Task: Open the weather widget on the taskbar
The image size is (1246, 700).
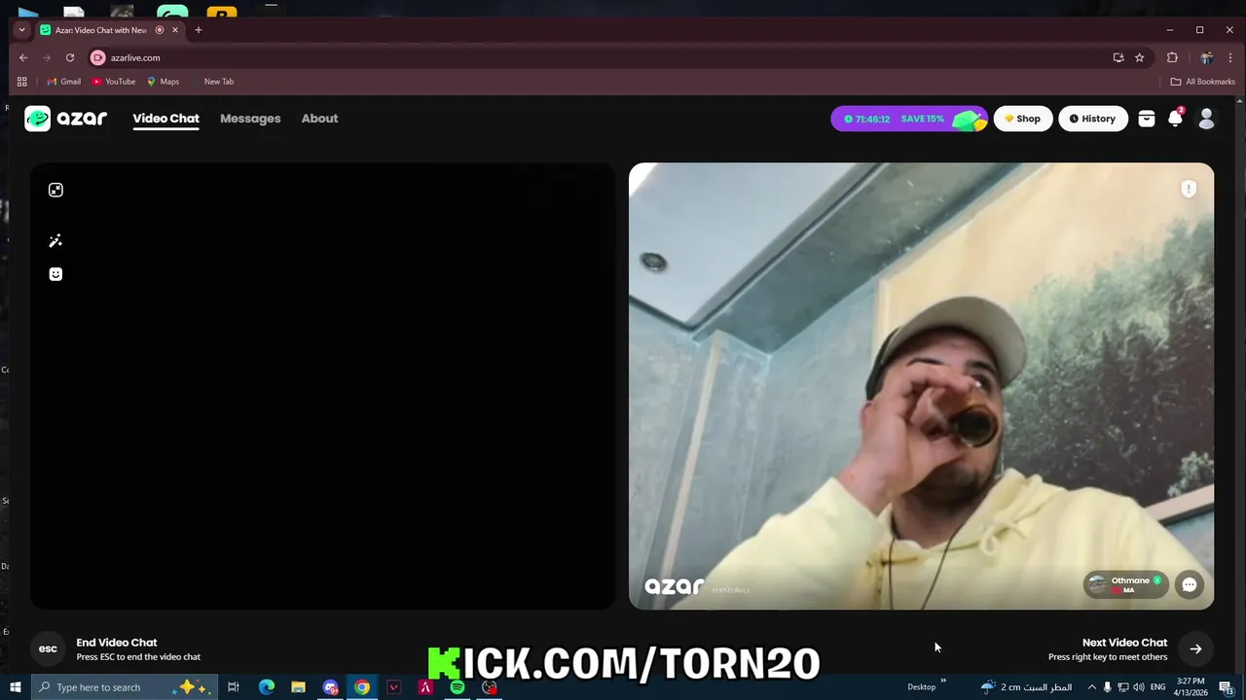Action: click(x=1026, y=687)
